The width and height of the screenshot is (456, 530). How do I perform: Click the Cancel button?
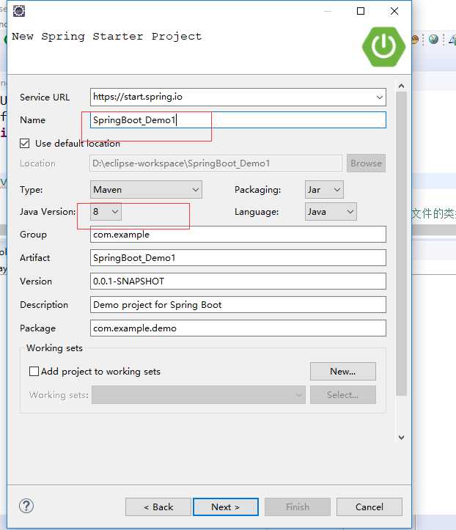point(369,507)
